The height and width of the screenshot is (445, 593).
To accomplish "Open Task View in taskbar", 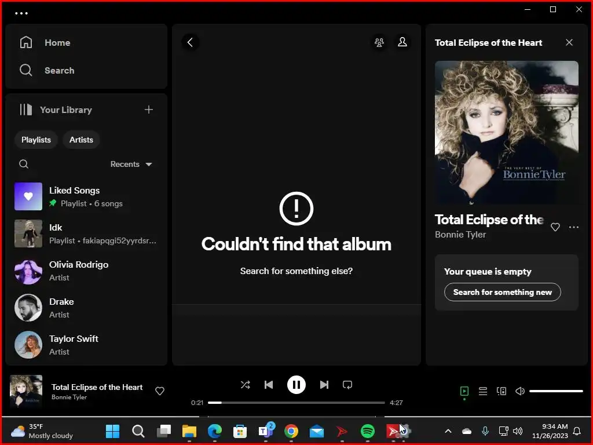I will [x=164, y=431].
